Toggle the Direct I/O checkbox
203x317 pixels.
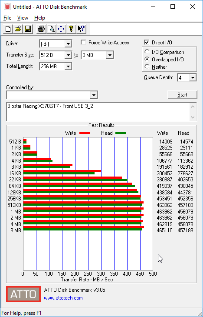click(147, 43)
